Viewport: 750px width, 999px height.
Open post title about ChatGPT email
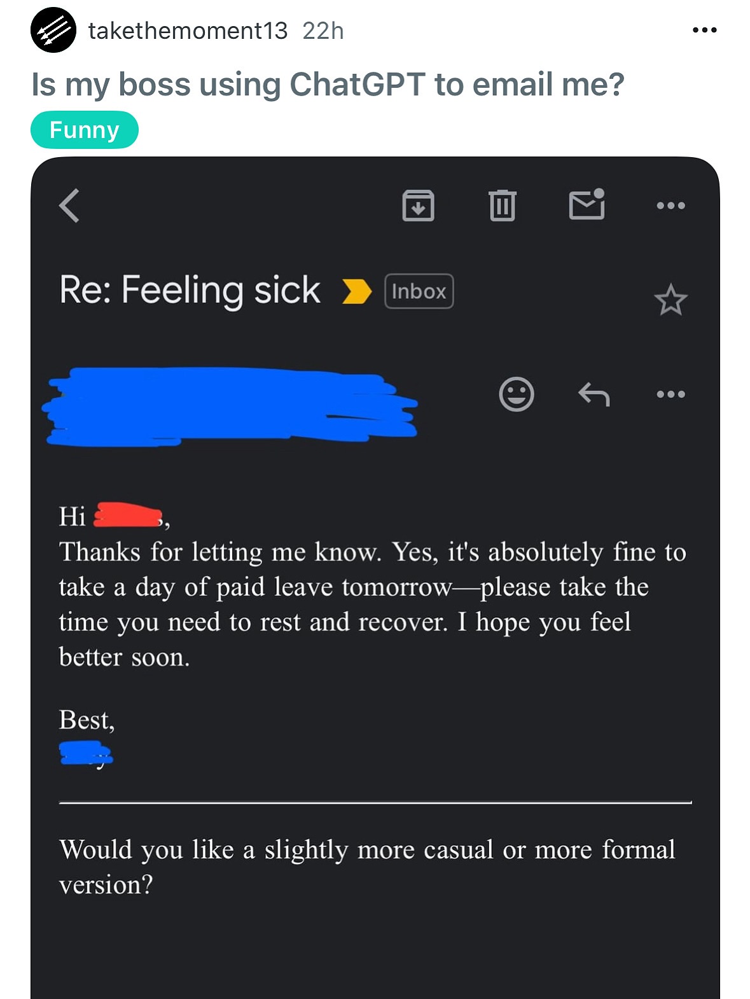[328, 84]
